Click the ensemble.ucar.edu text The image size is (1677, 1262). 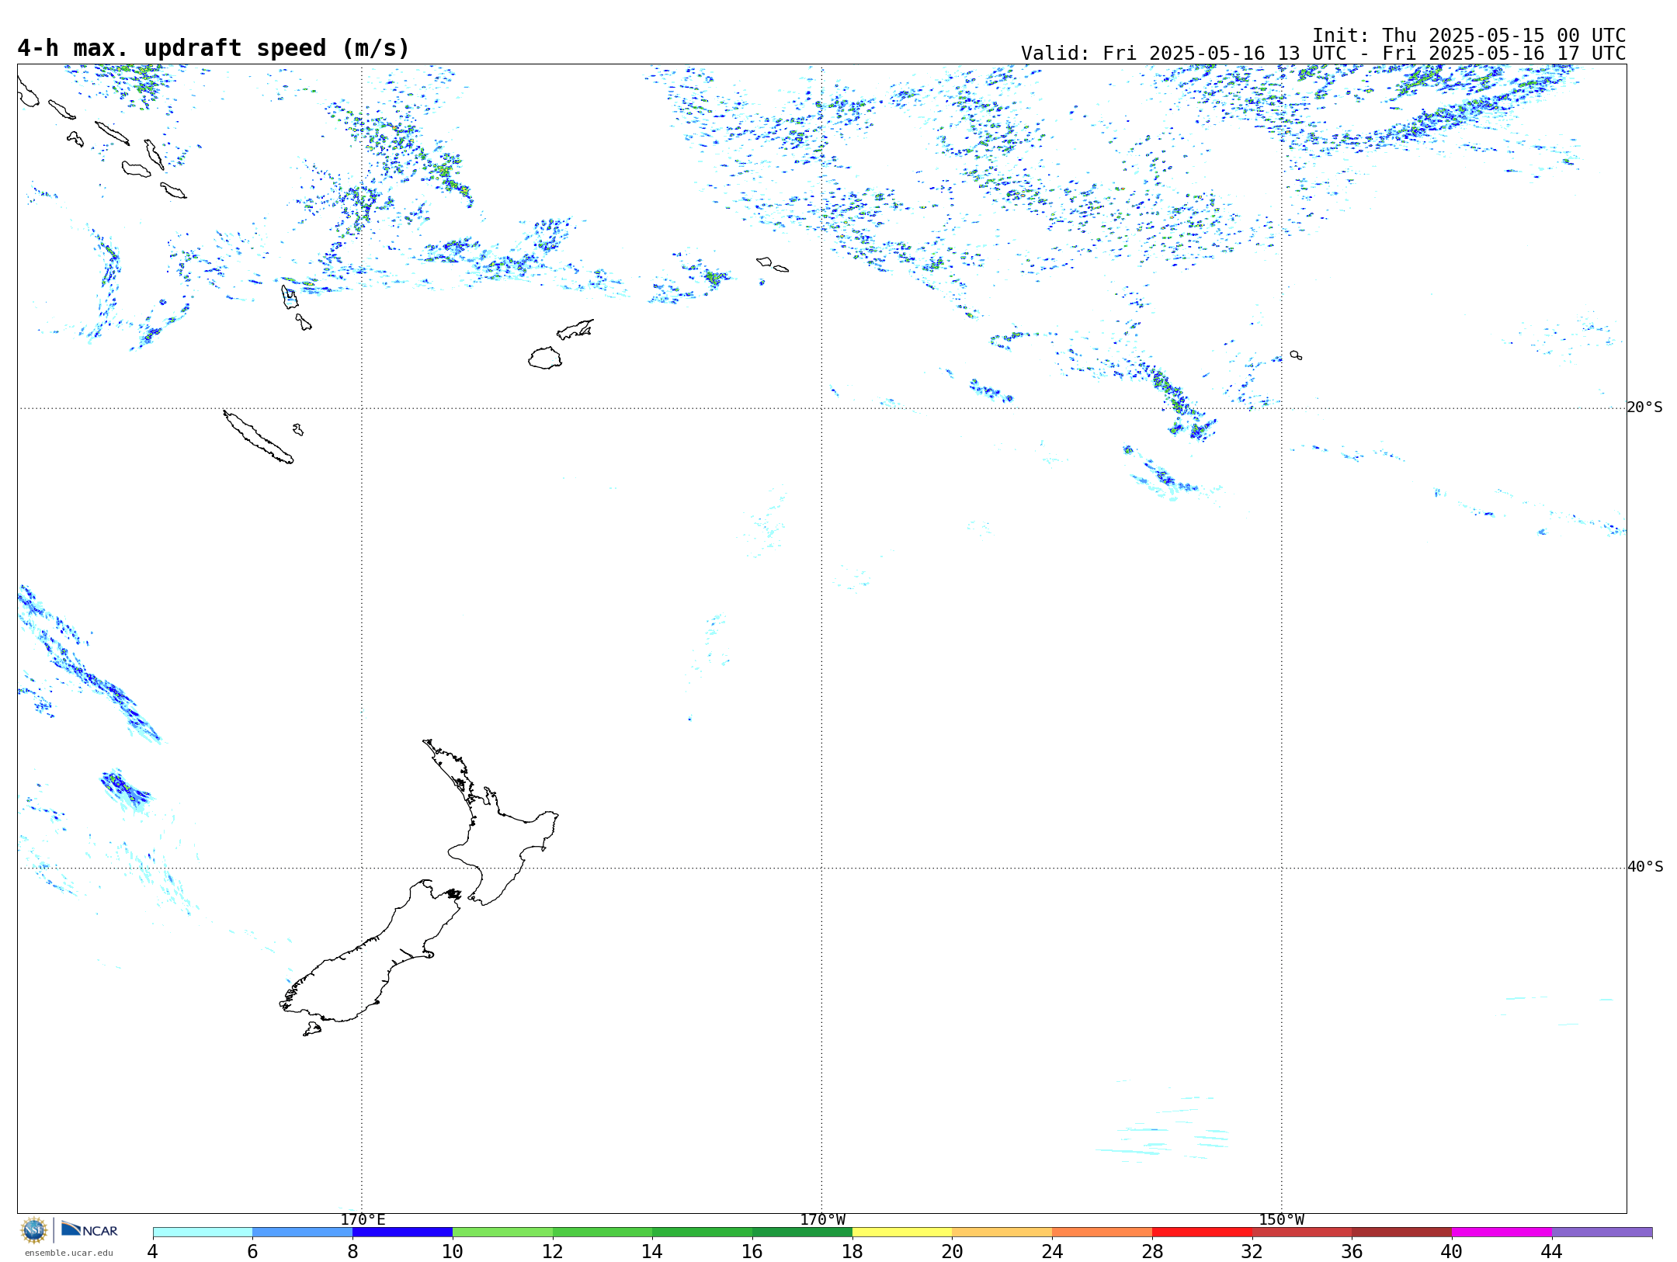pyautogui.click(x=68, y=1253)
